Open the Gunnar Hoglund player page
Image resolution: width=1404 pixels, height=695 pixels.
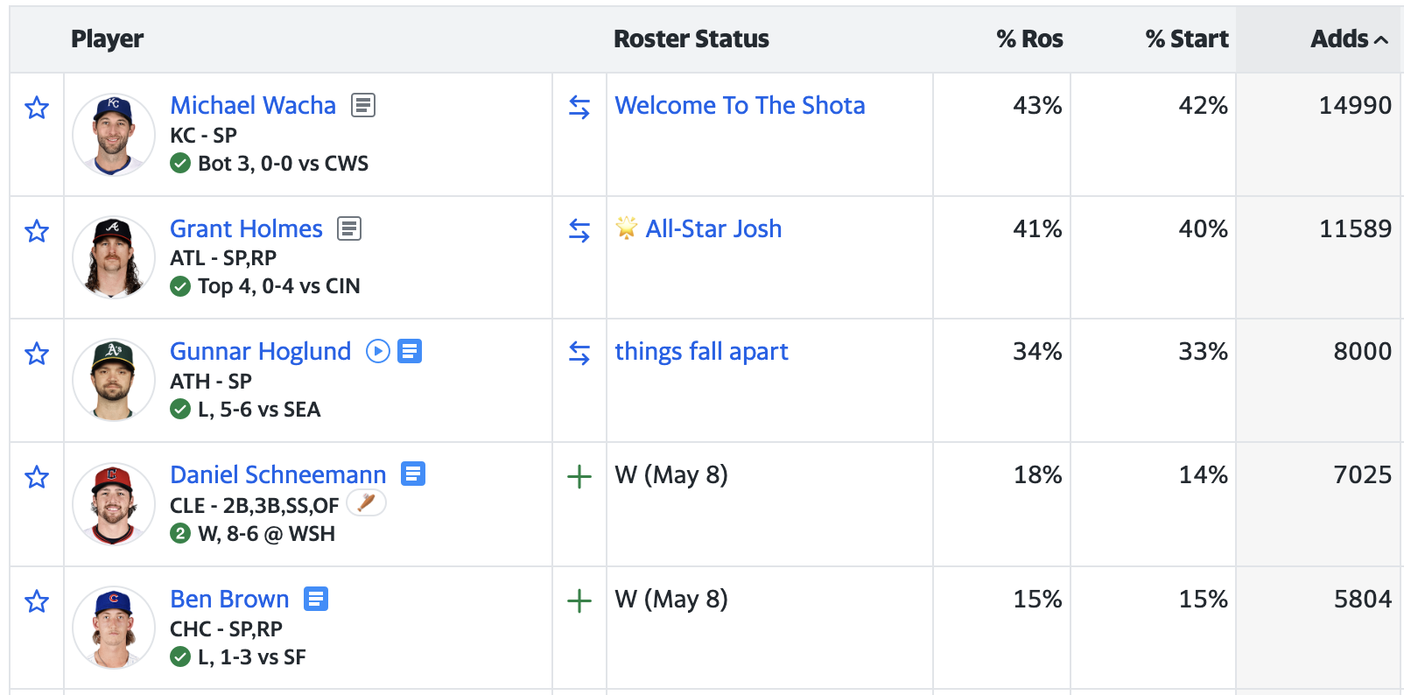click(260, 351)
